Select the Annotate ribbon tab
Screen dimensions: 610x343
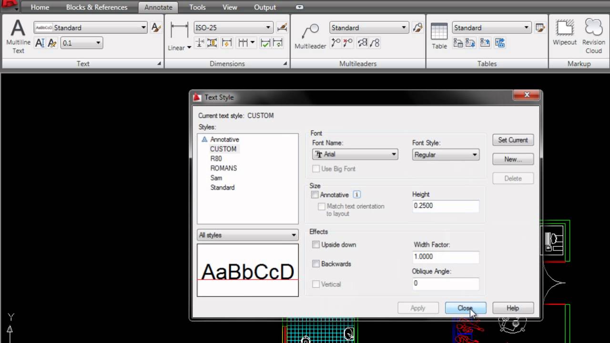[x=158, y=7]
